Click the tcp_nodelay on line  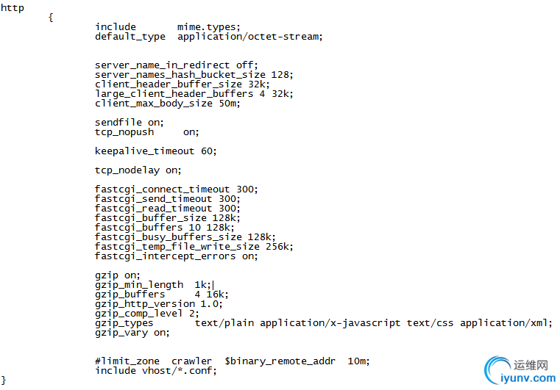click(x=138, y=170)
